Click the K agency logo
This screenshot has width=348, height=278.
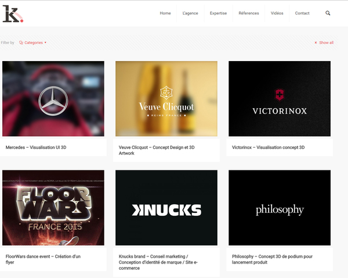coord(13,14)
